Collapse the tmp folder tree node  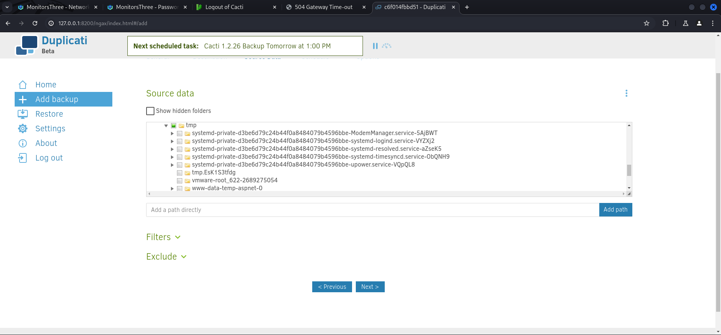pos(166,126)
